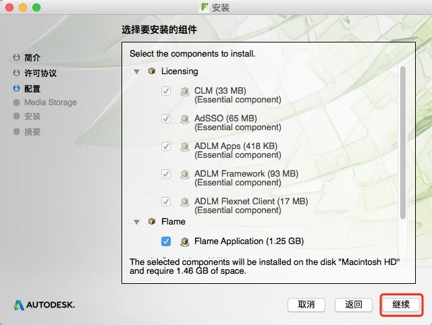
Task: Click the ADLM Framework package icon
Action: coord(184,174)
